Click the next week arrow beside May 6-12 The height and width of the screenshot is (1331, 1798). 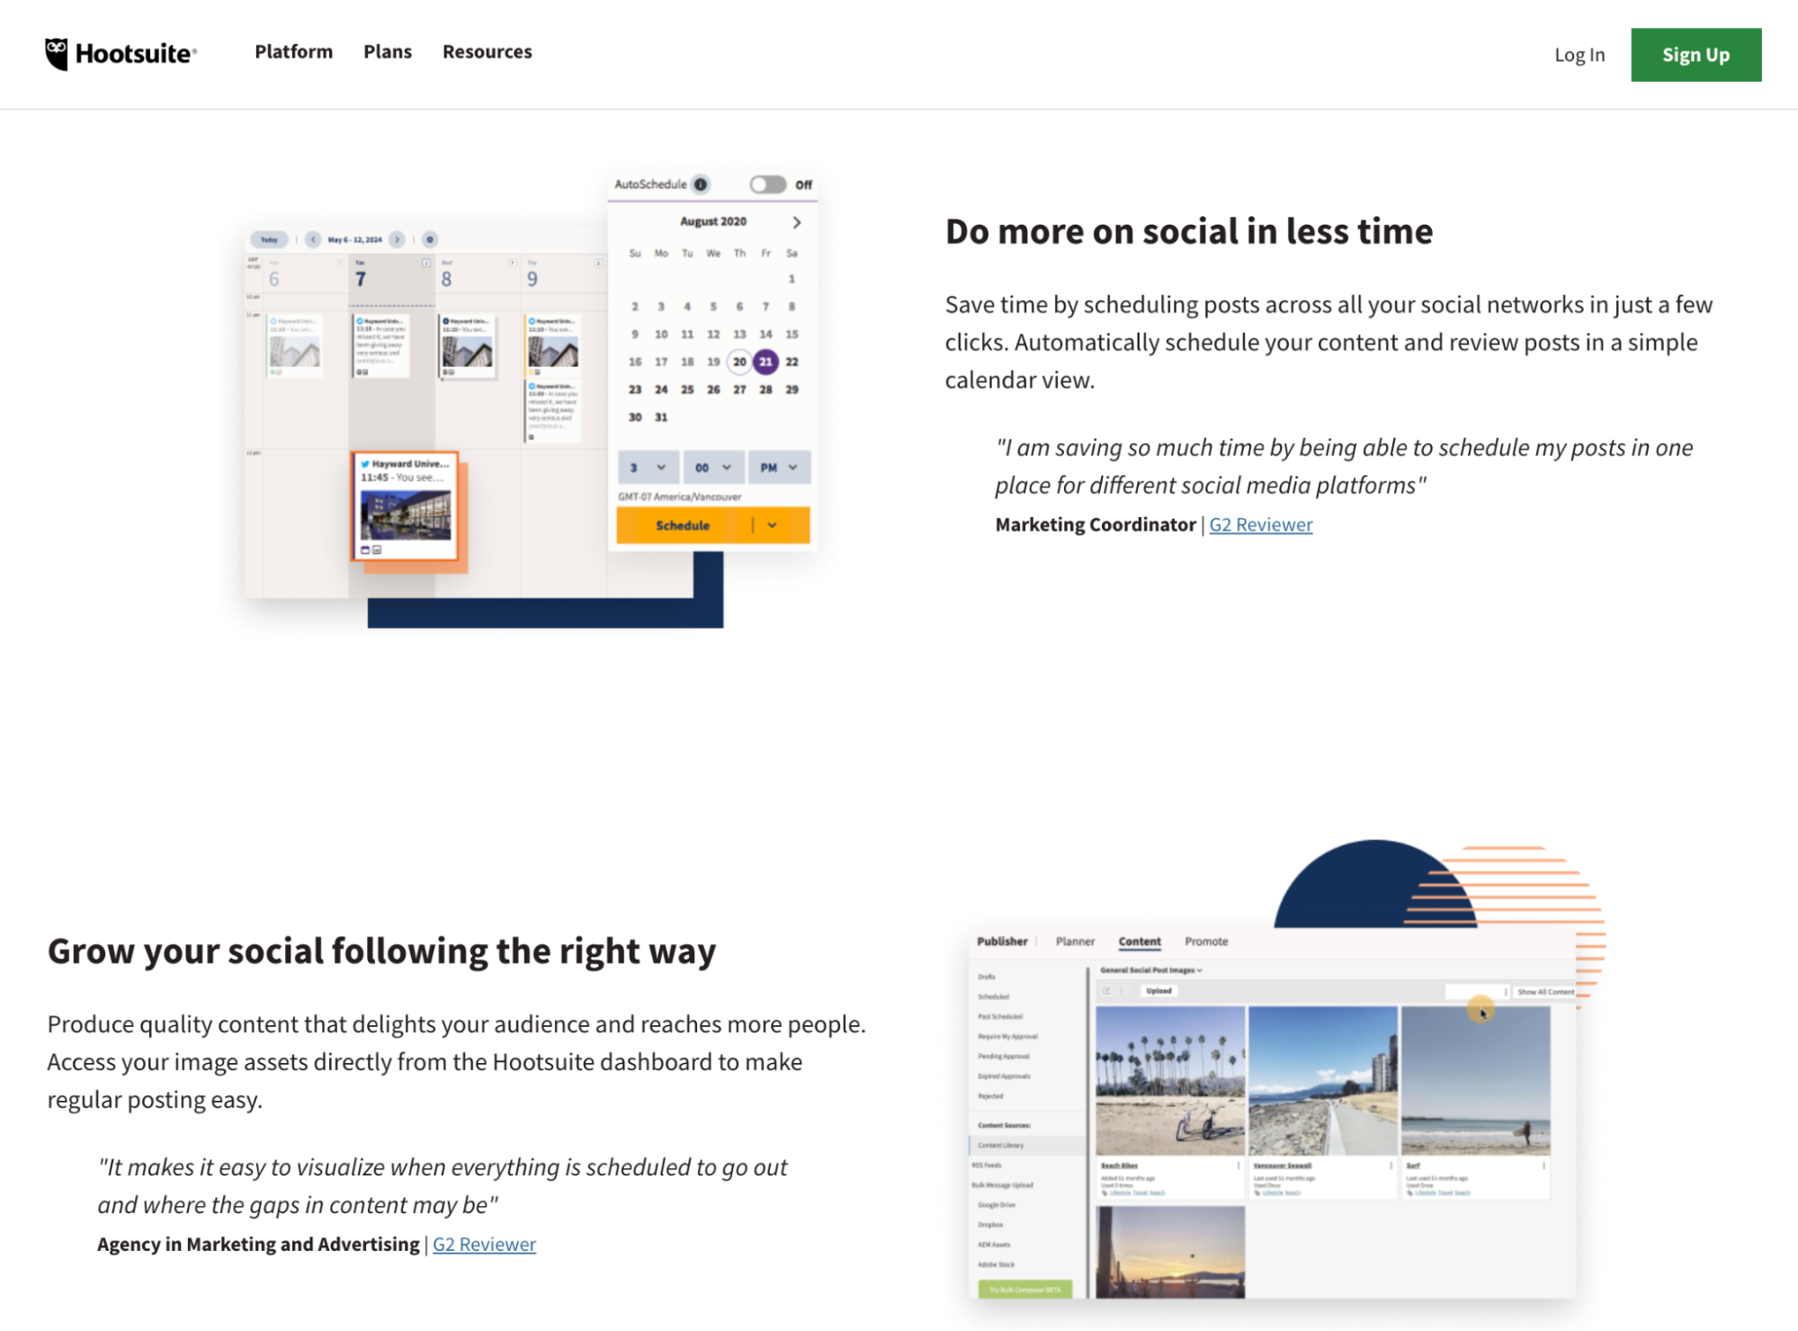[x=398, y=239]
